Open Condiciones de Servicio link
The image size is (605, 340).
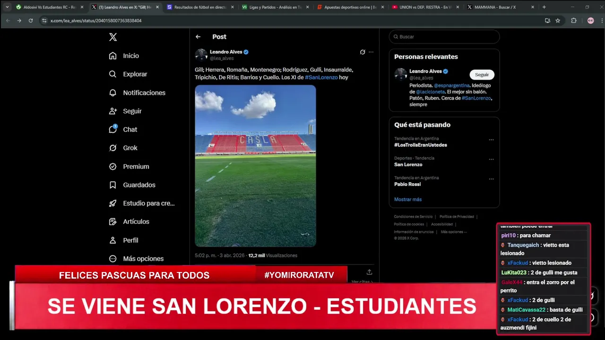pos(413,217)
